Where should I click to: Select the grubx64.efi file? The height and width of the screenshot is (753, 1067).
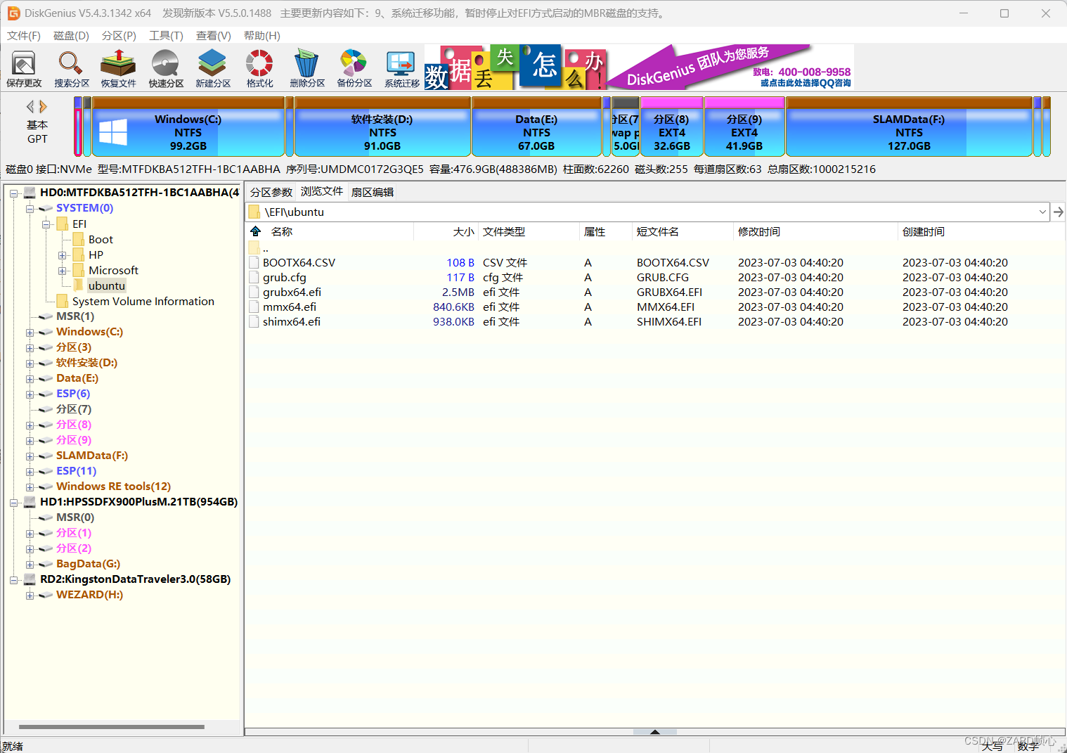pyautogui.click(x=292, y=292)
